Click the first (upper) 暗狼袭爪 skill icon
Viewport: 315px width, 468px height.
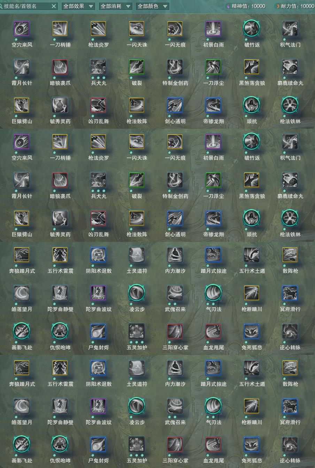coord(60,67)
